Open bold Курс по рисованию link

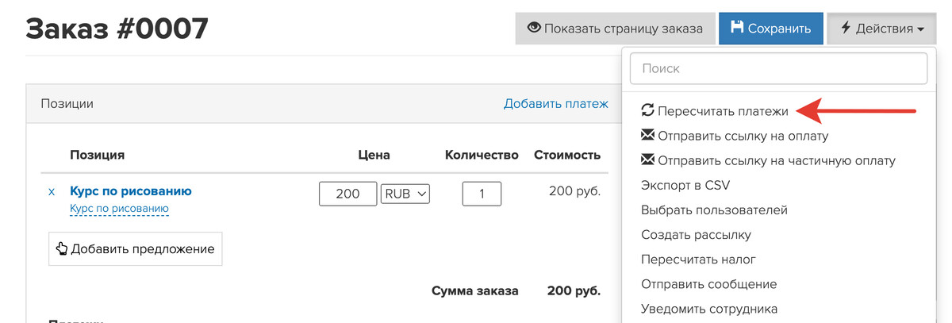click(x=131, y=190)
